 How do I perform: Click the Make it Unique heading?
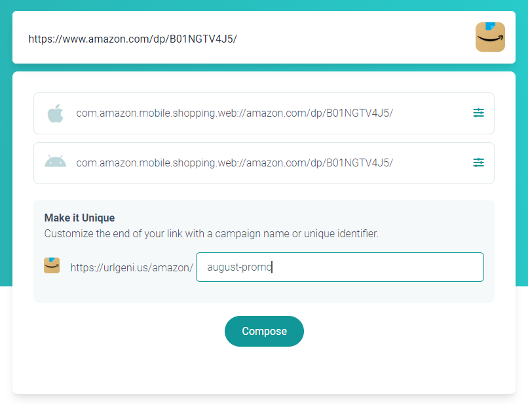click(x=79, y=218)
